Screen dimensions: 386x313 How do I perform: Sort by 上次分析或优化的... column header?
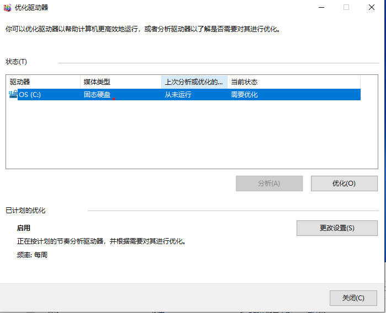coord(194,82)
